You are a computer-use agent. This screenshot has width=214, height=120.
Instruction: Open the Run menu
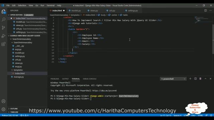tap(42, 5)
